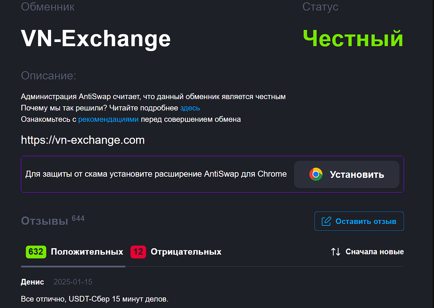The image size is (434, 308).
Task: Click the 644 review count
Action: (78, 218)
